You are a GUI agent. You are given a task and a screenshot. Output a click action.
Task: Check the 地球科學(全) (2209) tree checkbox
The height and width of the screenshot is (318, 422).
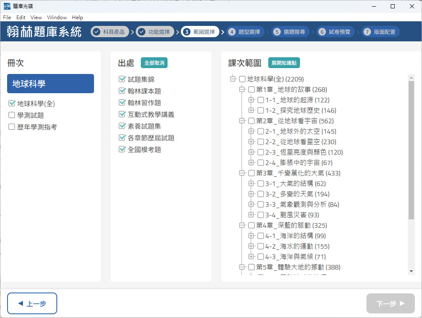coord(242,79)
